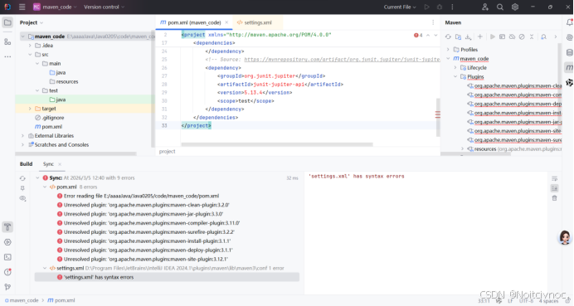Debug the current file
The image size is (574, 306).
pos(440,7)
